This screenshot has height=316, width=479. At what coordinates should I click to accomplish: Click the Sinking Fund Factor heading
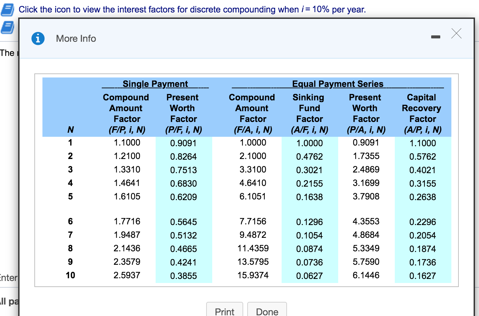coord(309,108)
